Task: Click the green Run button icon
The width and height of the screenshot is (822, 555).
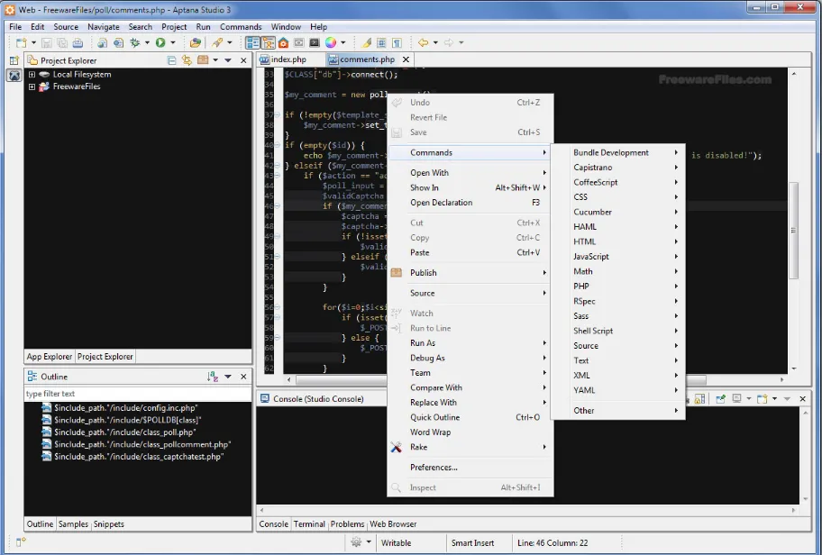Action: coord(160,43)
